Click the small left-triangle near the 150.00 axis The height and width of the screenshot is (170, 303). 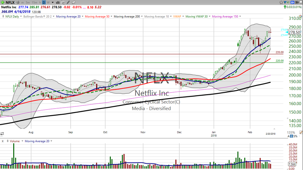[287, 118]
